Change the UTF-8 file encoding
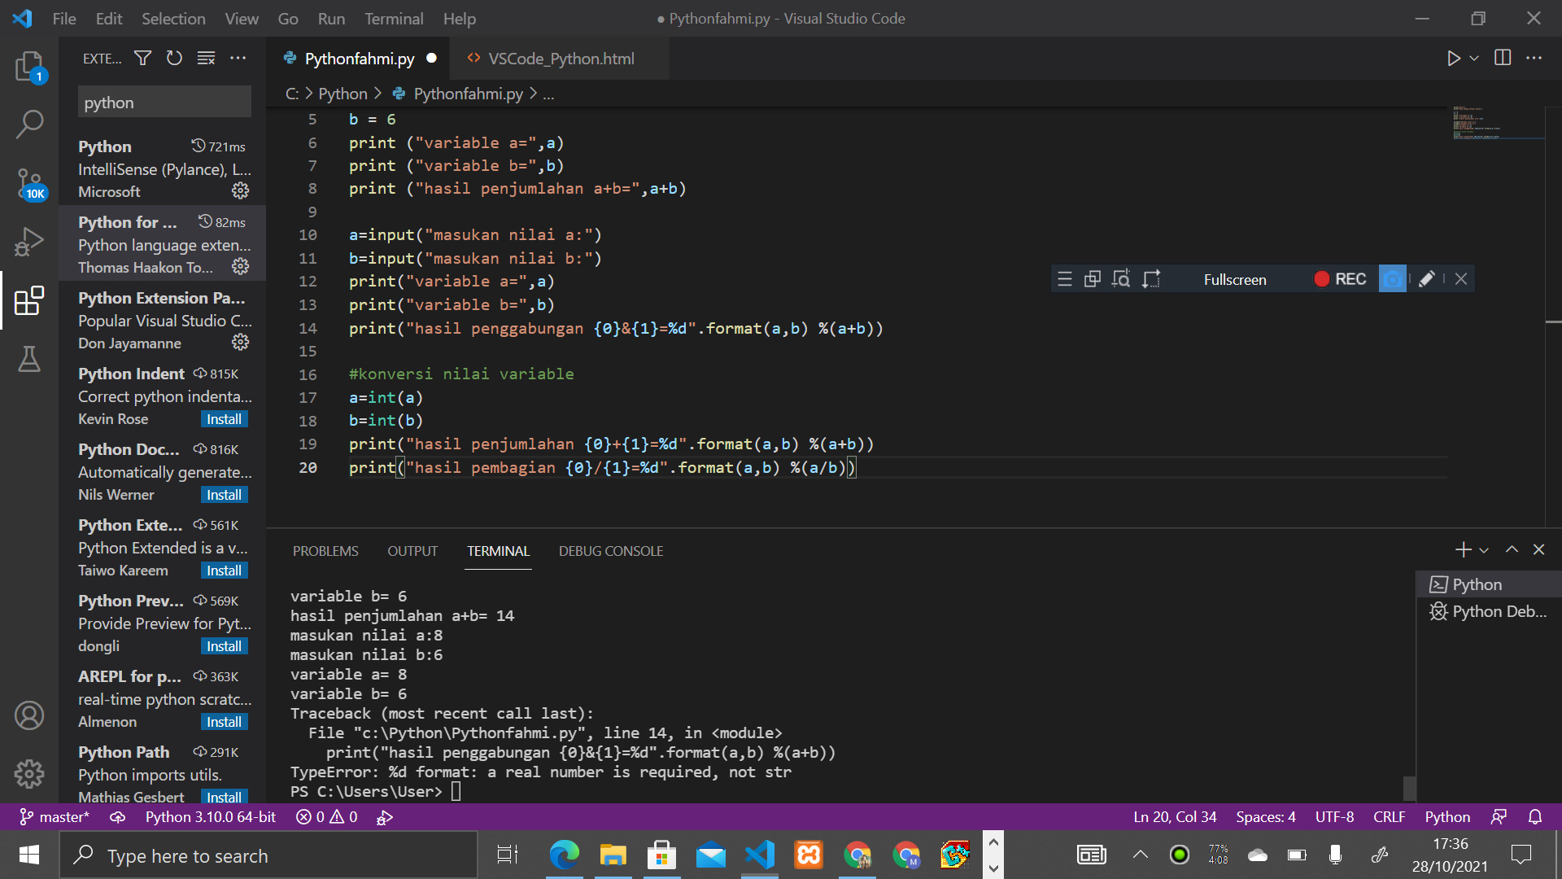1562x879 pixels. pos(1334,816)
